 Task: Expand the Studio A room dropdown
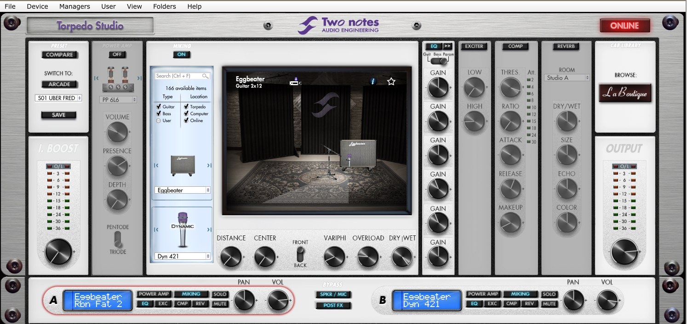pyautogui.click(x=567, y=78)
